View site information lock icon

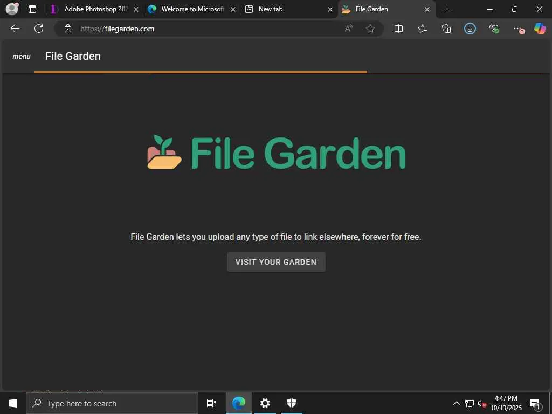click(68, 29)
